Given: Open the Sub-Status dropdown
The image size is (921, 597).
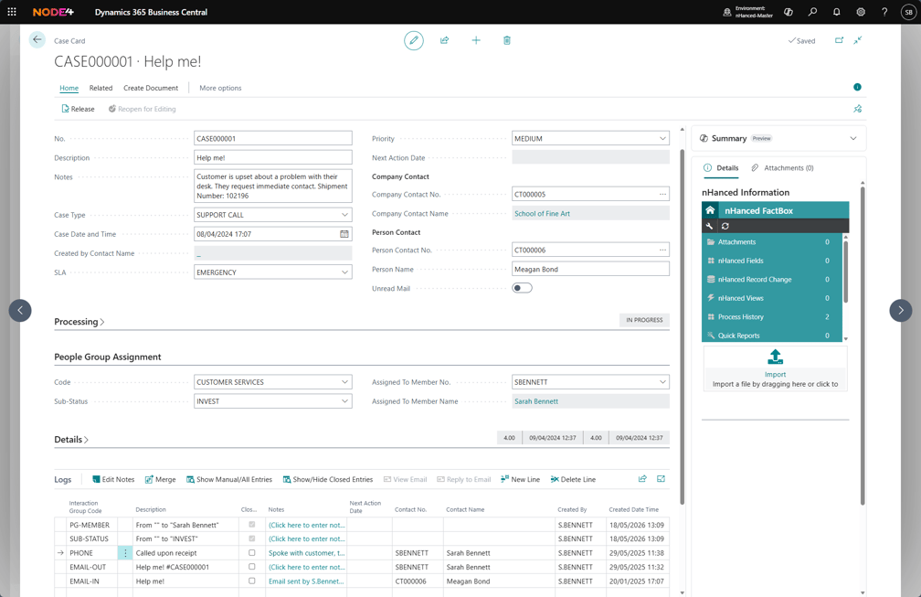Looking at the screenshot, I should (344, 401).
